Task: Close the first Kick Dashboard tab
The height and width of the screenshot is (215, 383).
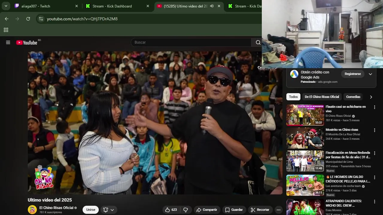Action: [x=148, y=6]
